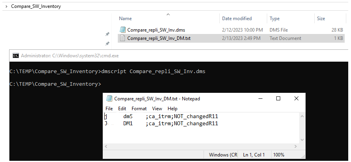Sort files by Date modified column
Screen dimensions: 351x162
(237, 19)
